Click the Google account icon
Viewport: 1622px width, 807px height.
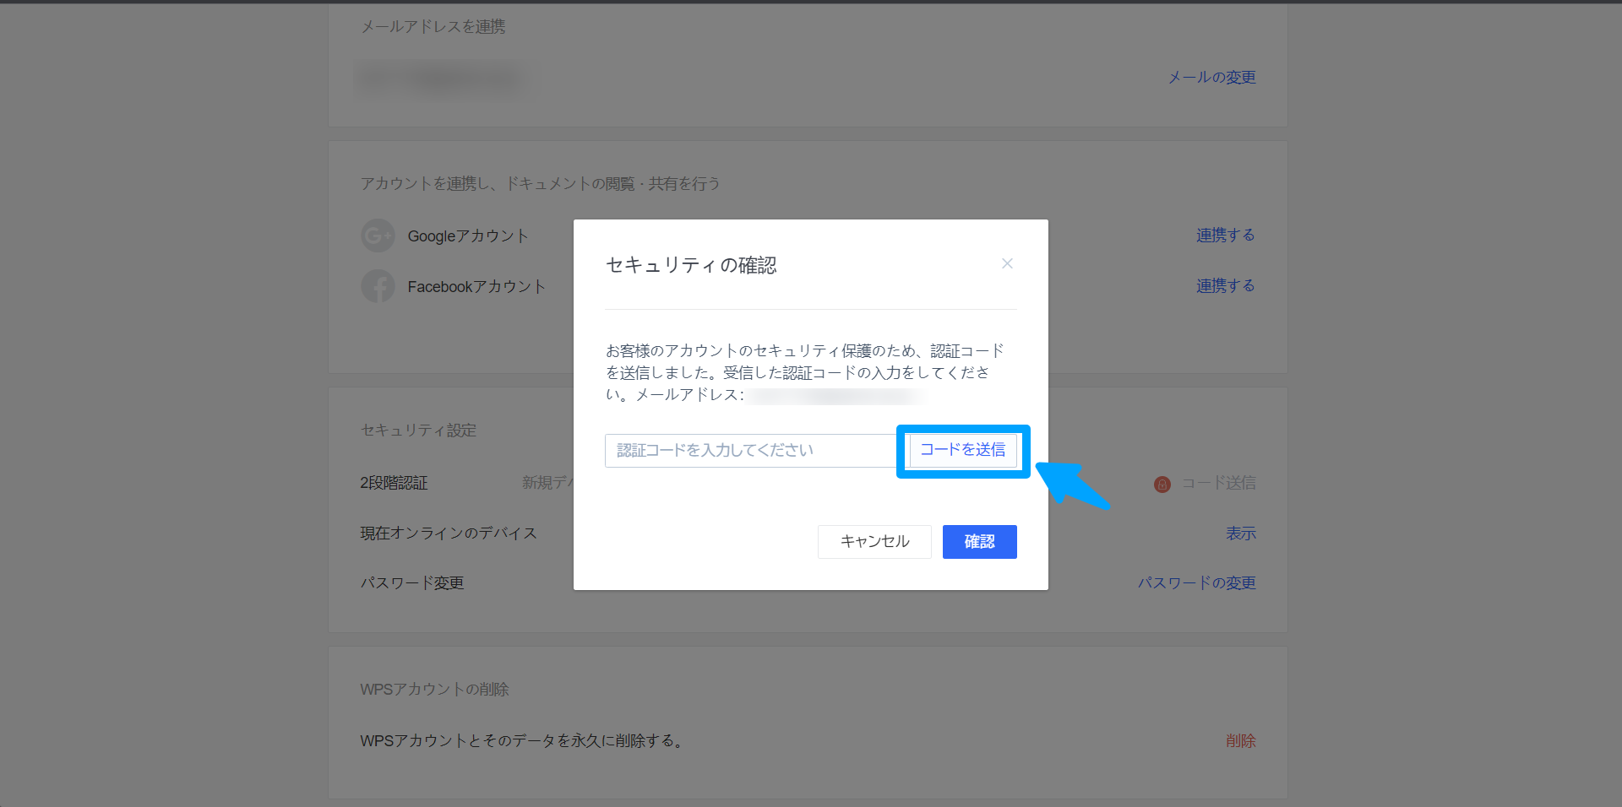coord(378,236)
